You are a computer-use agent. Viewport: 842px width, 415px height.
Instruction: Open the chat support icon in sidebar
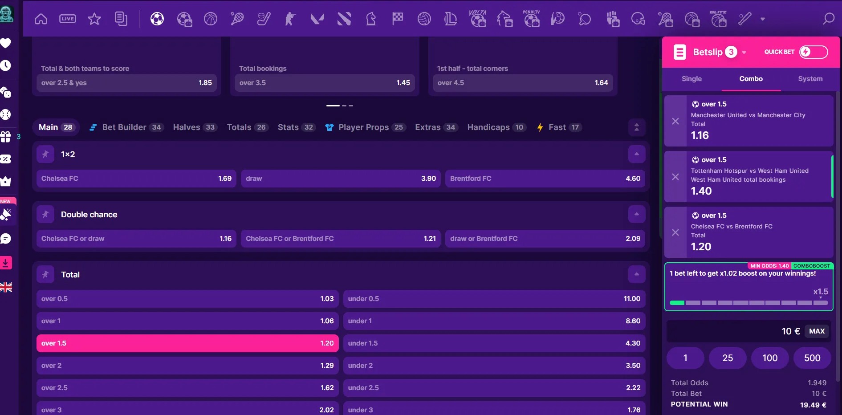(6, 239)
